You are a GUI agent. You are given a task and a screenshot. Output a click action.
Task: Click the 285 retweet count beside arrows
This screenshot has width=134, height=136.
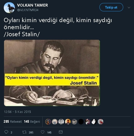[31, 132]
